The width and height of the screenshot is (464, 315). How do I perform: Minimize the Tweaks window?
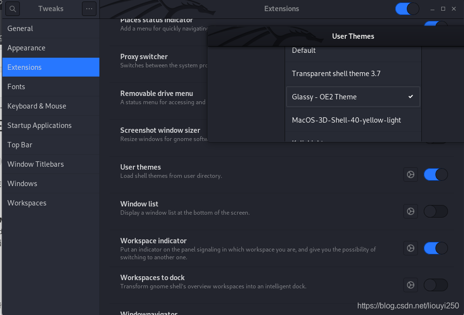point(432,9)
